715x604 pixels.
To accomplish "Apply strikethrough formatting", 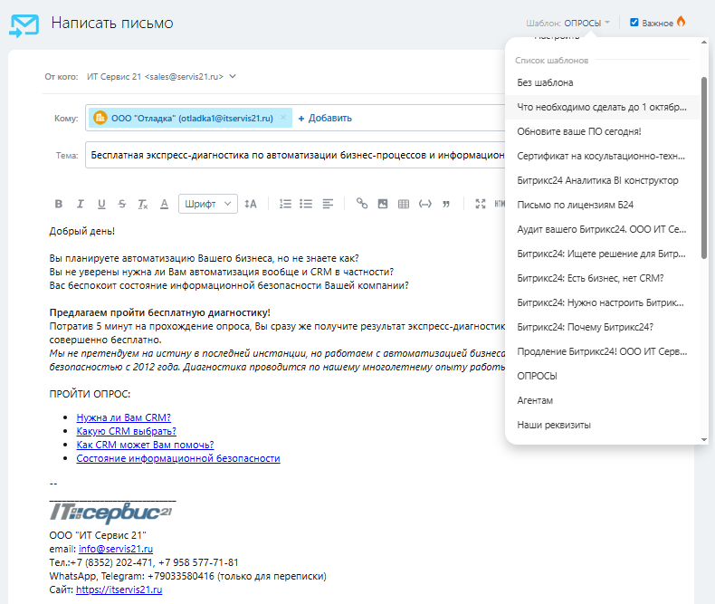I will pos(122,204).
